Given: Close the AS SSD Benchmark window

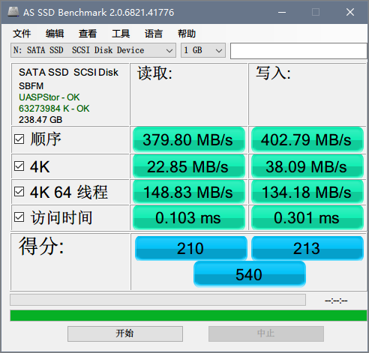Looking at the screenshot, I should click(x=350, y=12).
